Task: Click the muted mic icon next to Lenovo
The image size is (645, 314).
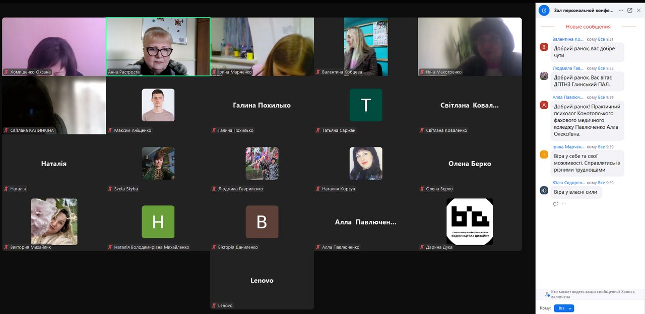Action: pos(214,305)
